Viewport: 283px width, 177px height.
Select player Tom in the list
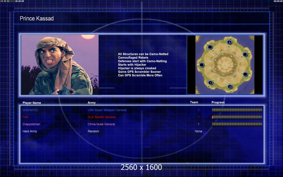pyautogui.click(x=25, y=117)
